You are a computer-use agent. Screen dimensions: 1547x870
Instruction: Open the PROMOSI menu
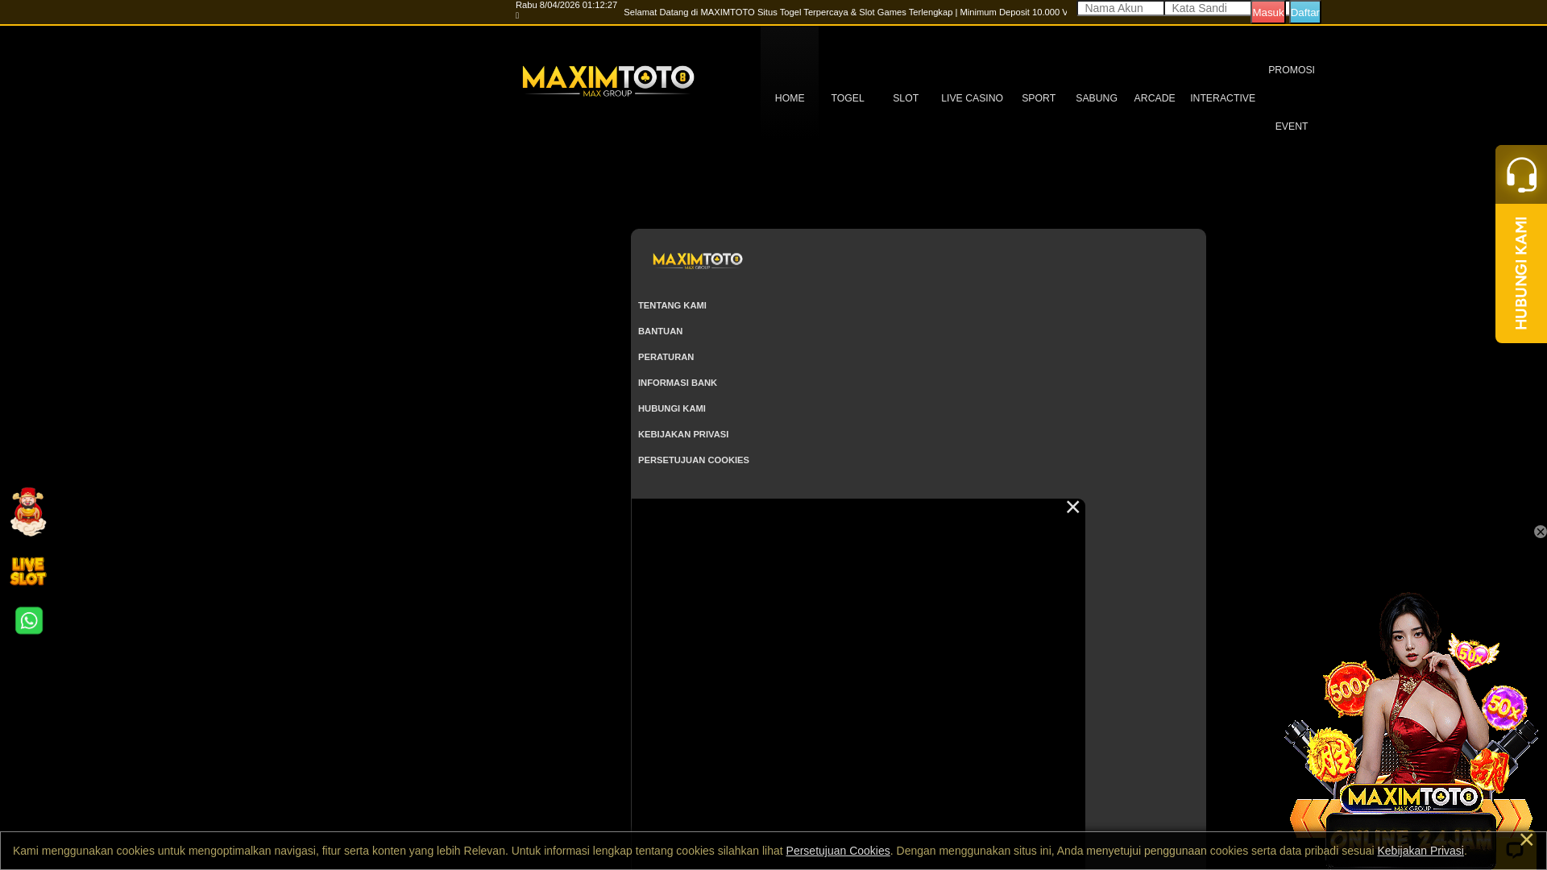1292,70
